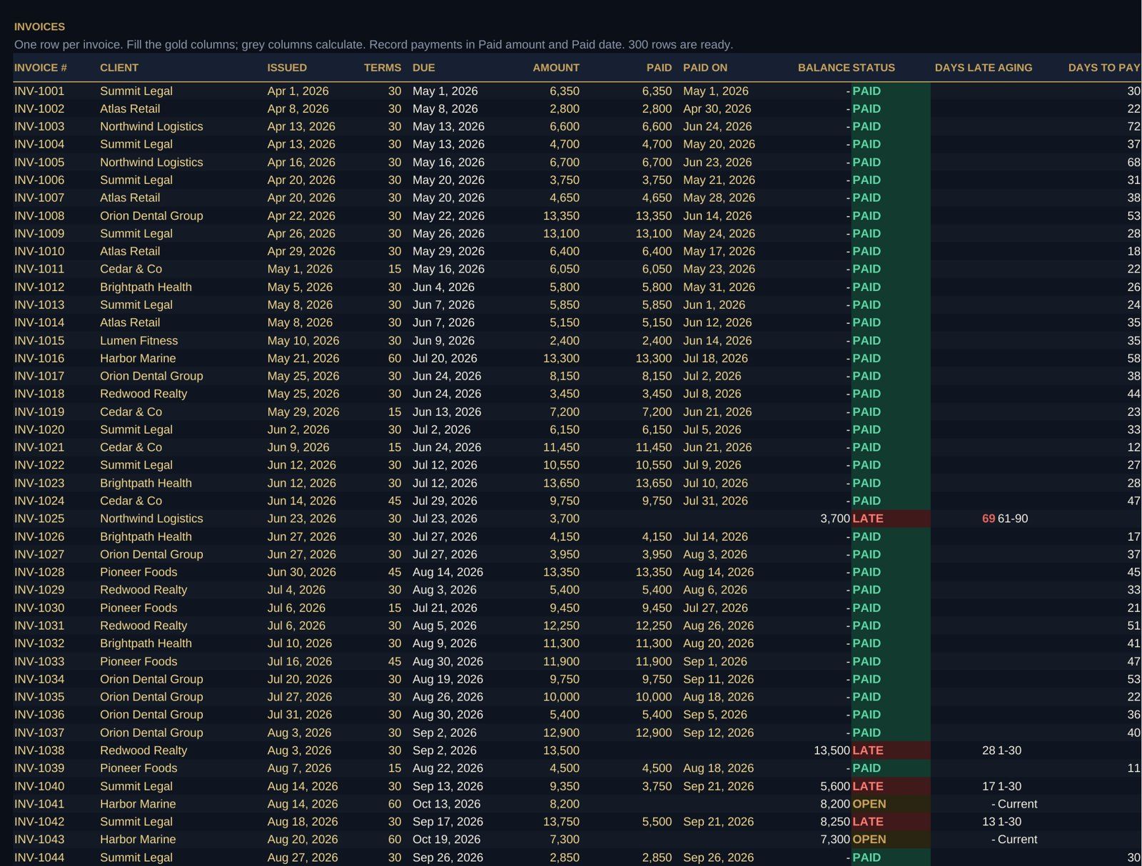Select LATE status on INV-1042
The height and width of the screenshot is (866, 1142).
coord(868,822)
